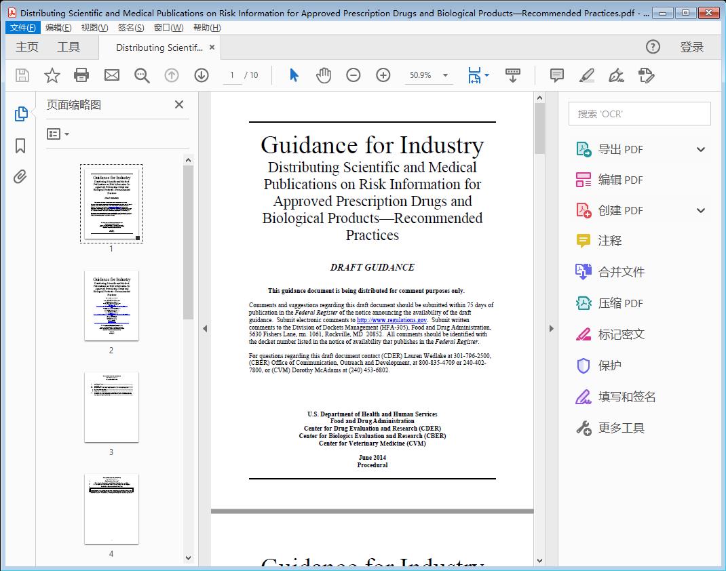Expand the 创建 PDF chevron
Screen dimensions: 726x571
tap(701, 210)
